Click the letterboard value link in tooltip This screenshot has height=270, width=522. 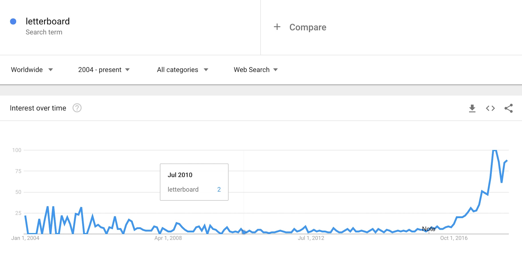(x=219, y=189)
